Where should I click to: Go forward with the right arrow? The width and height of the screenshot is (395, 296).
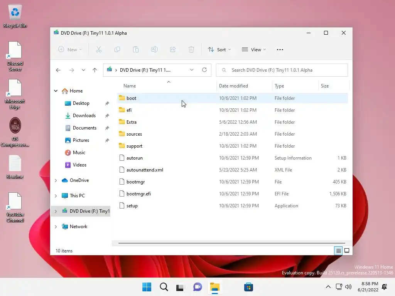pyautogui.click(x=72, y=70)
